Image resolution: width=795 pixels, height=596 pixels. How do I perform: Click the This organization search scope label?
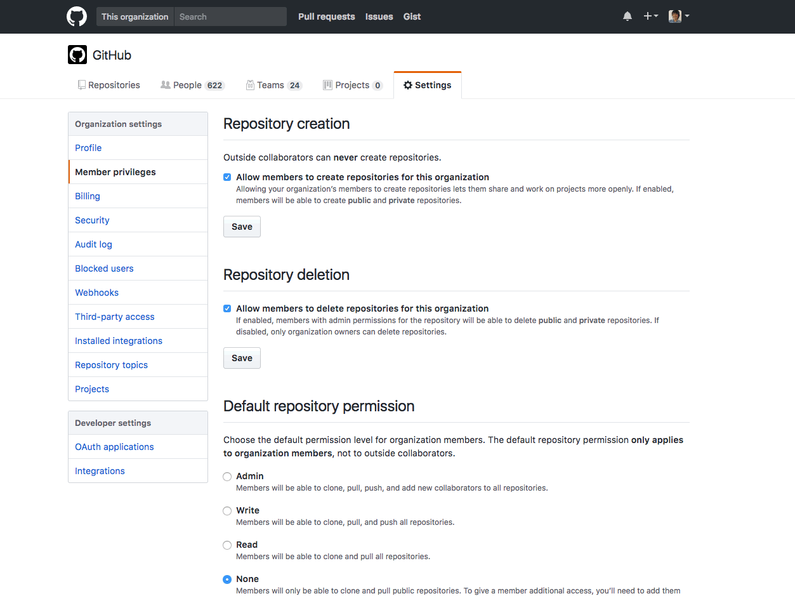tap(135, 17)
